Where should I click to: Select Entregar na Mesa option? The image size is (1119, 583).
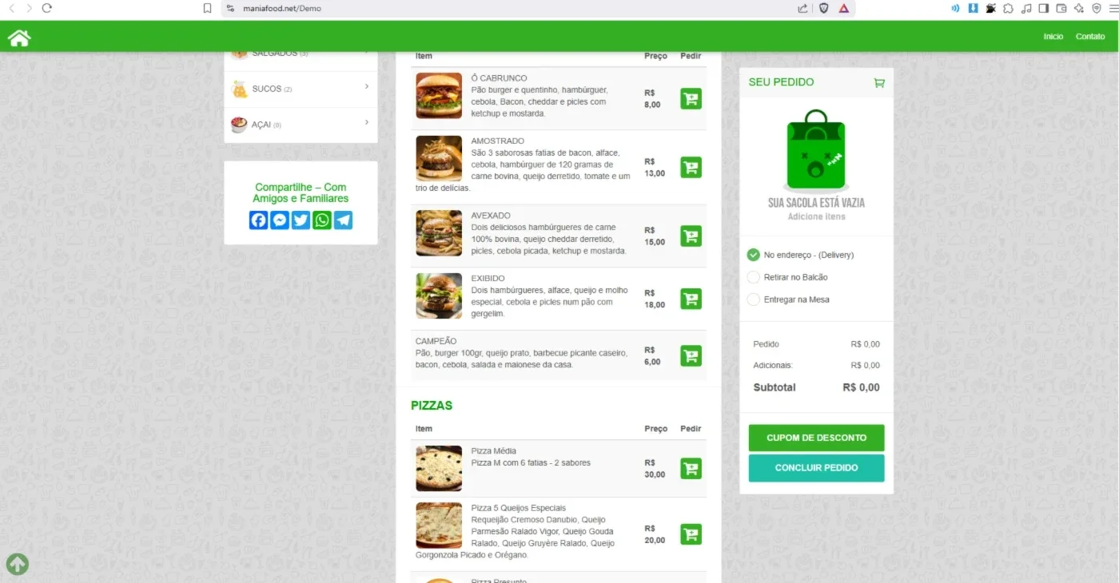click(x=753, y=299)
